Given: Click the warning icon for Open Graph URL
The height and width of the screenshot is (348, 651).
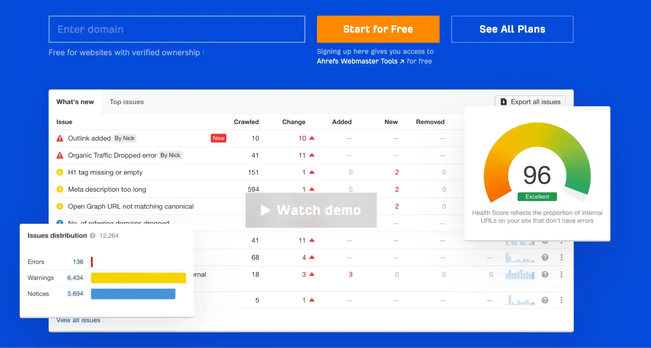Looking at the screenshot, I should (60, 206).
